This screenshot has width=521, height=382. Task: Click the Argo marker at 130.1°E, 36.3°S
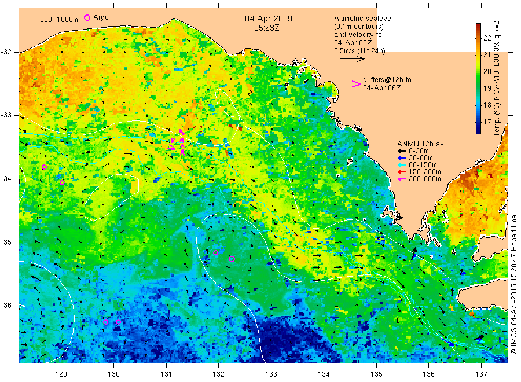tap(118, 322)
